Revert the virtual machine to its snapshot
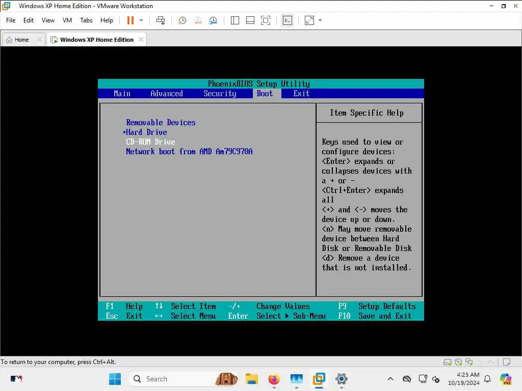The image size is (522, 391). point(198,20)
